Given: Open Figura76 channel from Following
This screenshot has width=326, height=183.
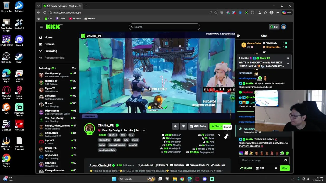Looking at the screenshot, I should point(58,90).
